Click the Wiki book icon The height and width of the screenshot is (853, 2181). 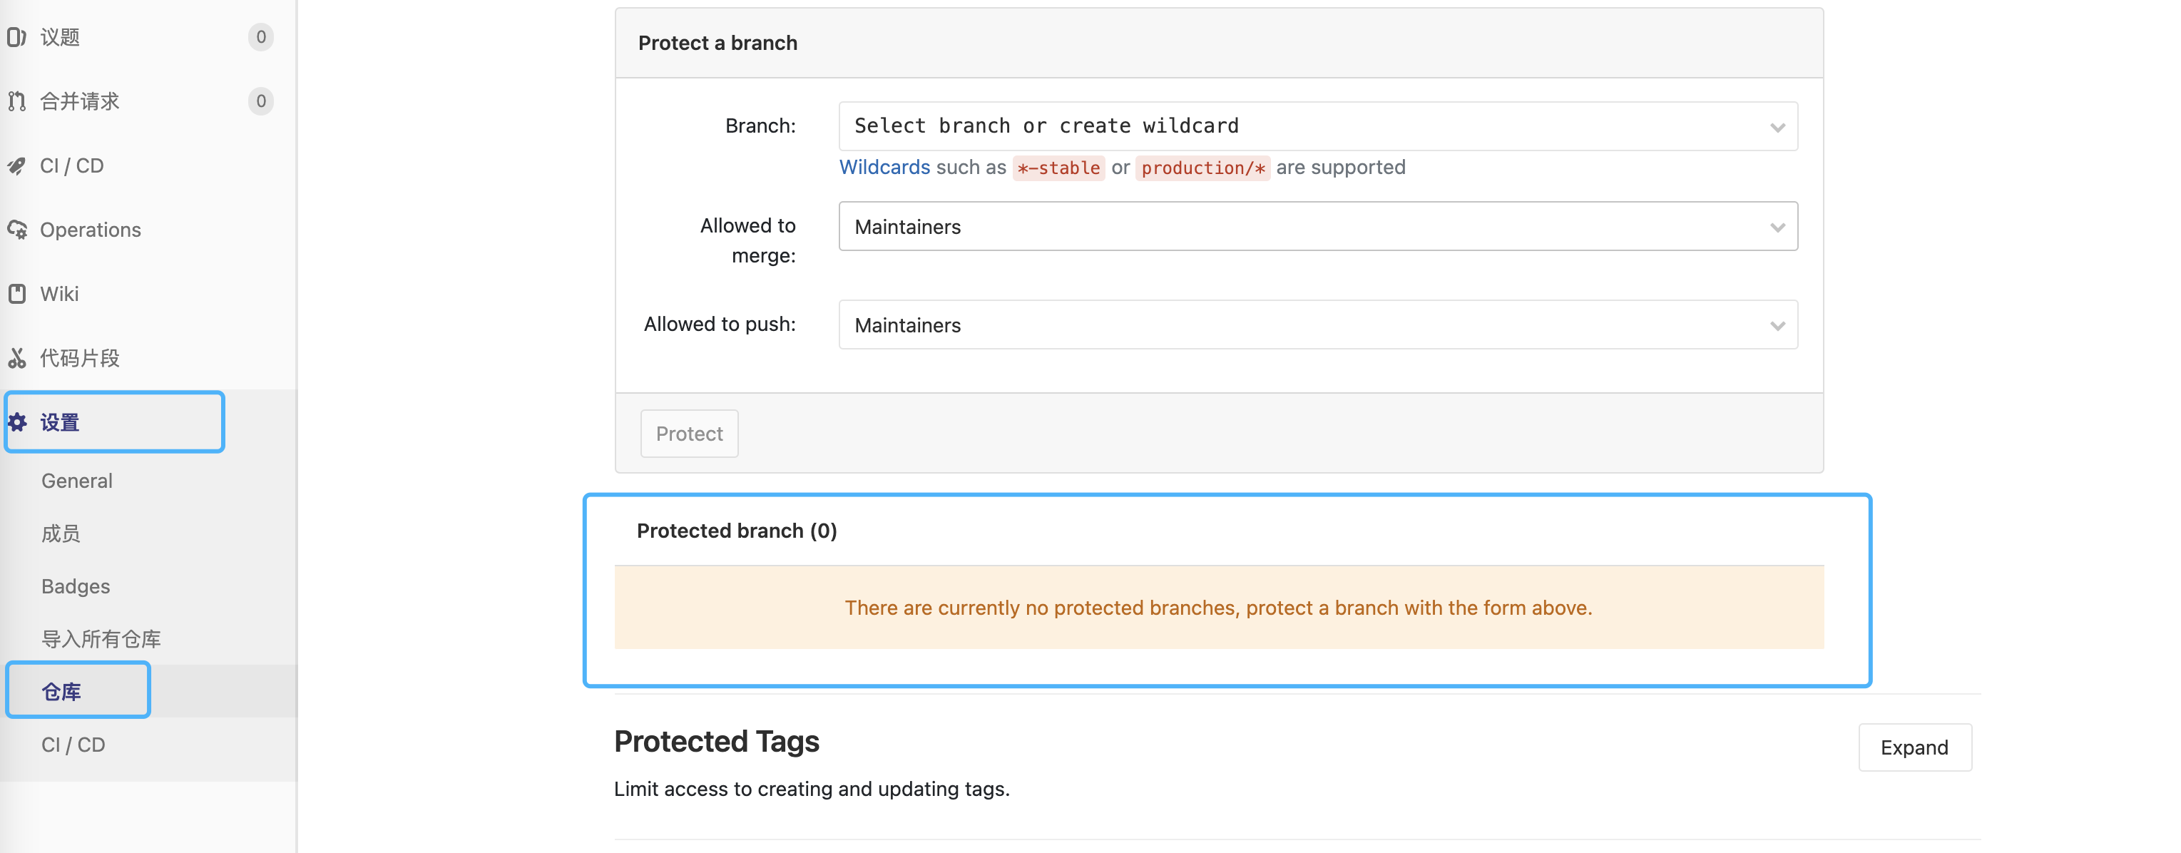point(17,294)
